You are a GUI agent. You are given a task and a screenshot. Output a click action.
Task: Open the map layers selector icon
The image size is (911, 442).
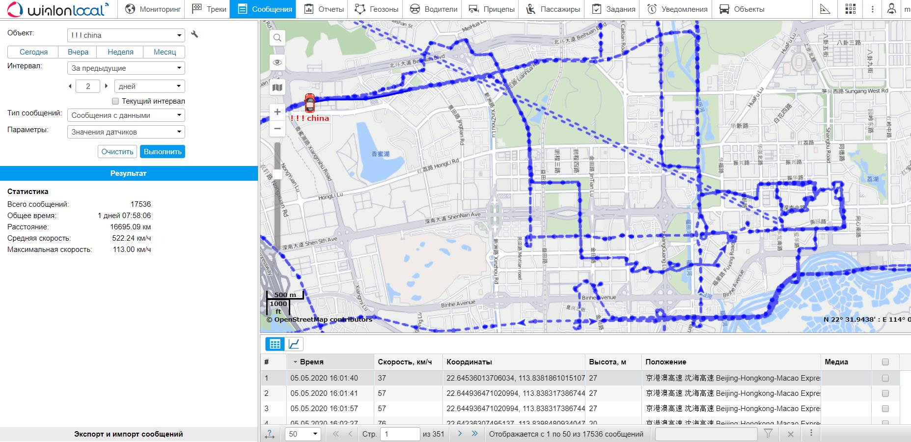(x=277, y=87)
